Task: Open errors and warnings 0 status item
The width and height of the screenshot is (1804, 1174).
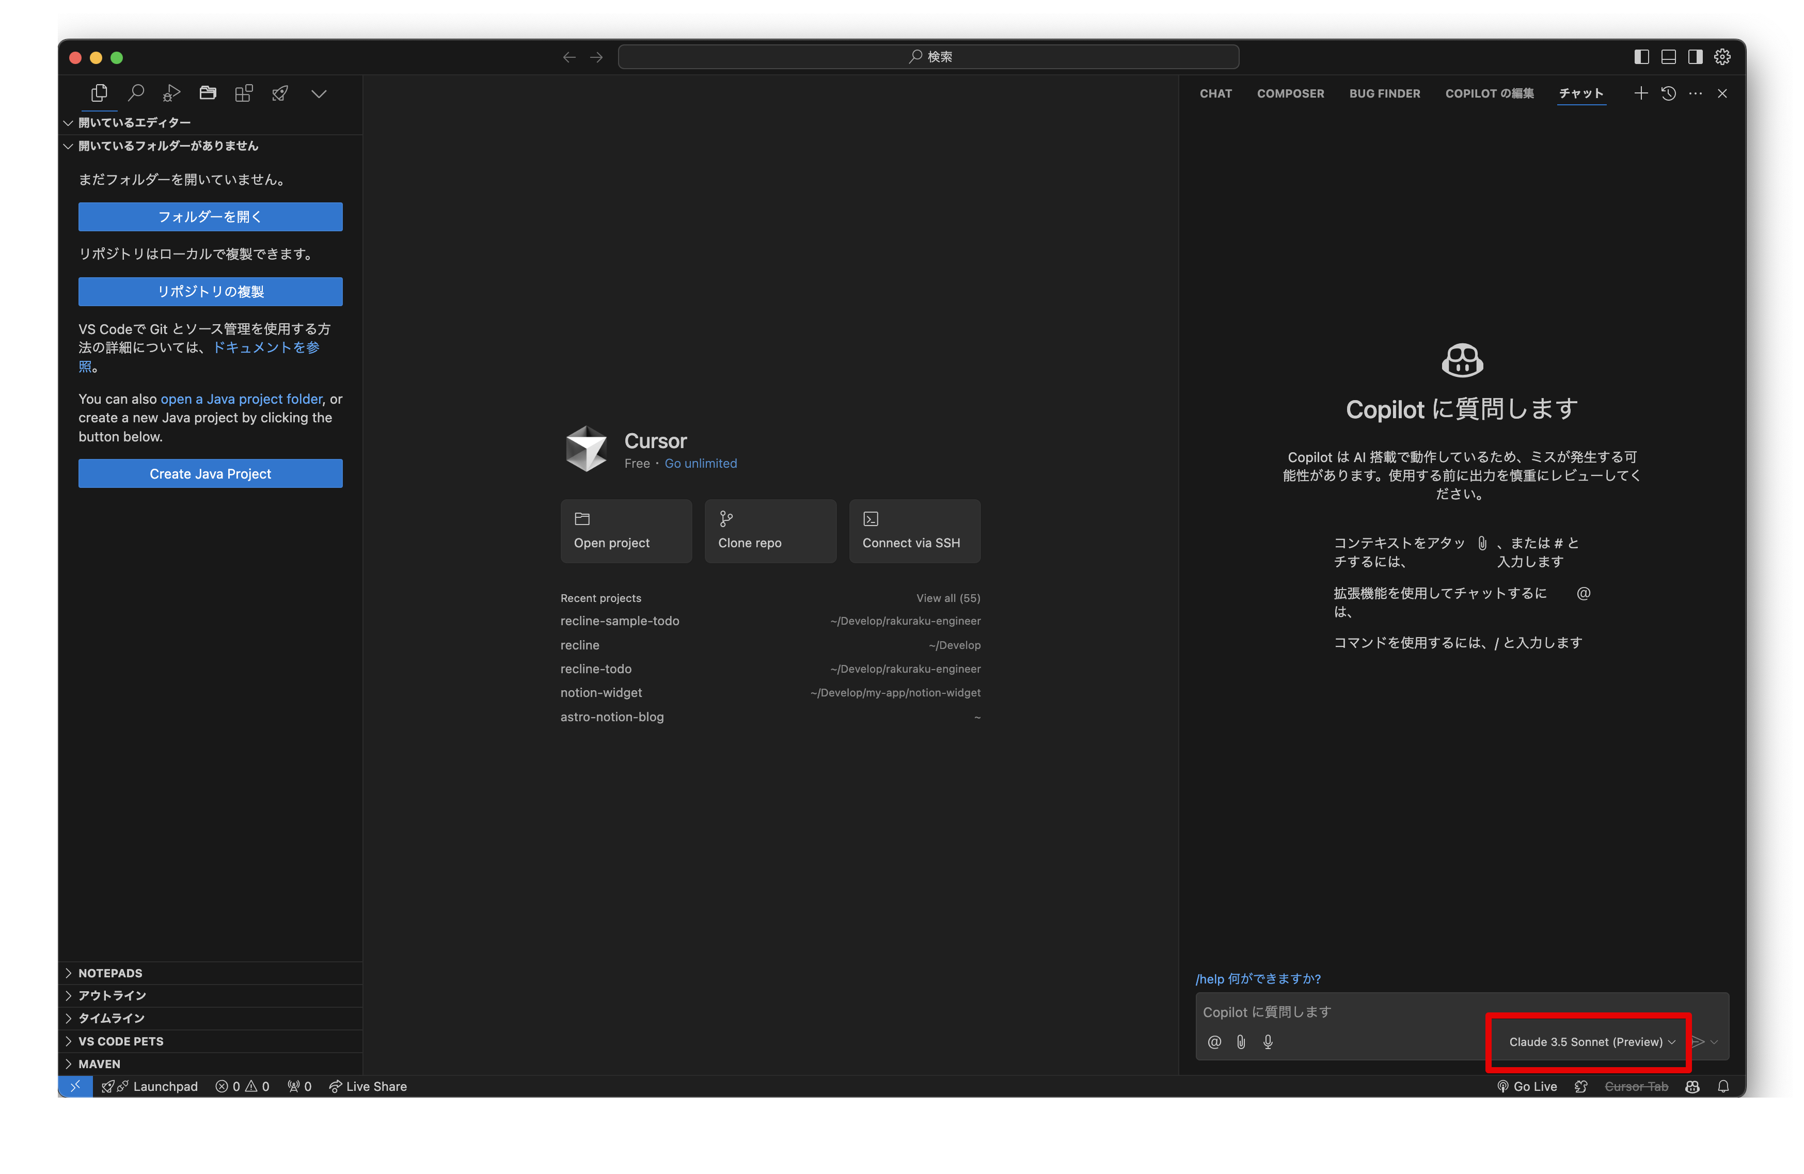Action: click(x=243, y=1086)
